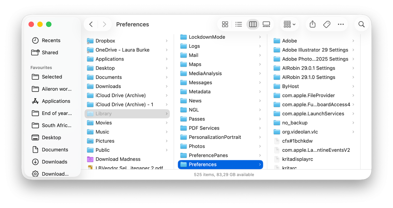
Task: Expand the Adobe folder chevron
Action: tap(353, 41)
